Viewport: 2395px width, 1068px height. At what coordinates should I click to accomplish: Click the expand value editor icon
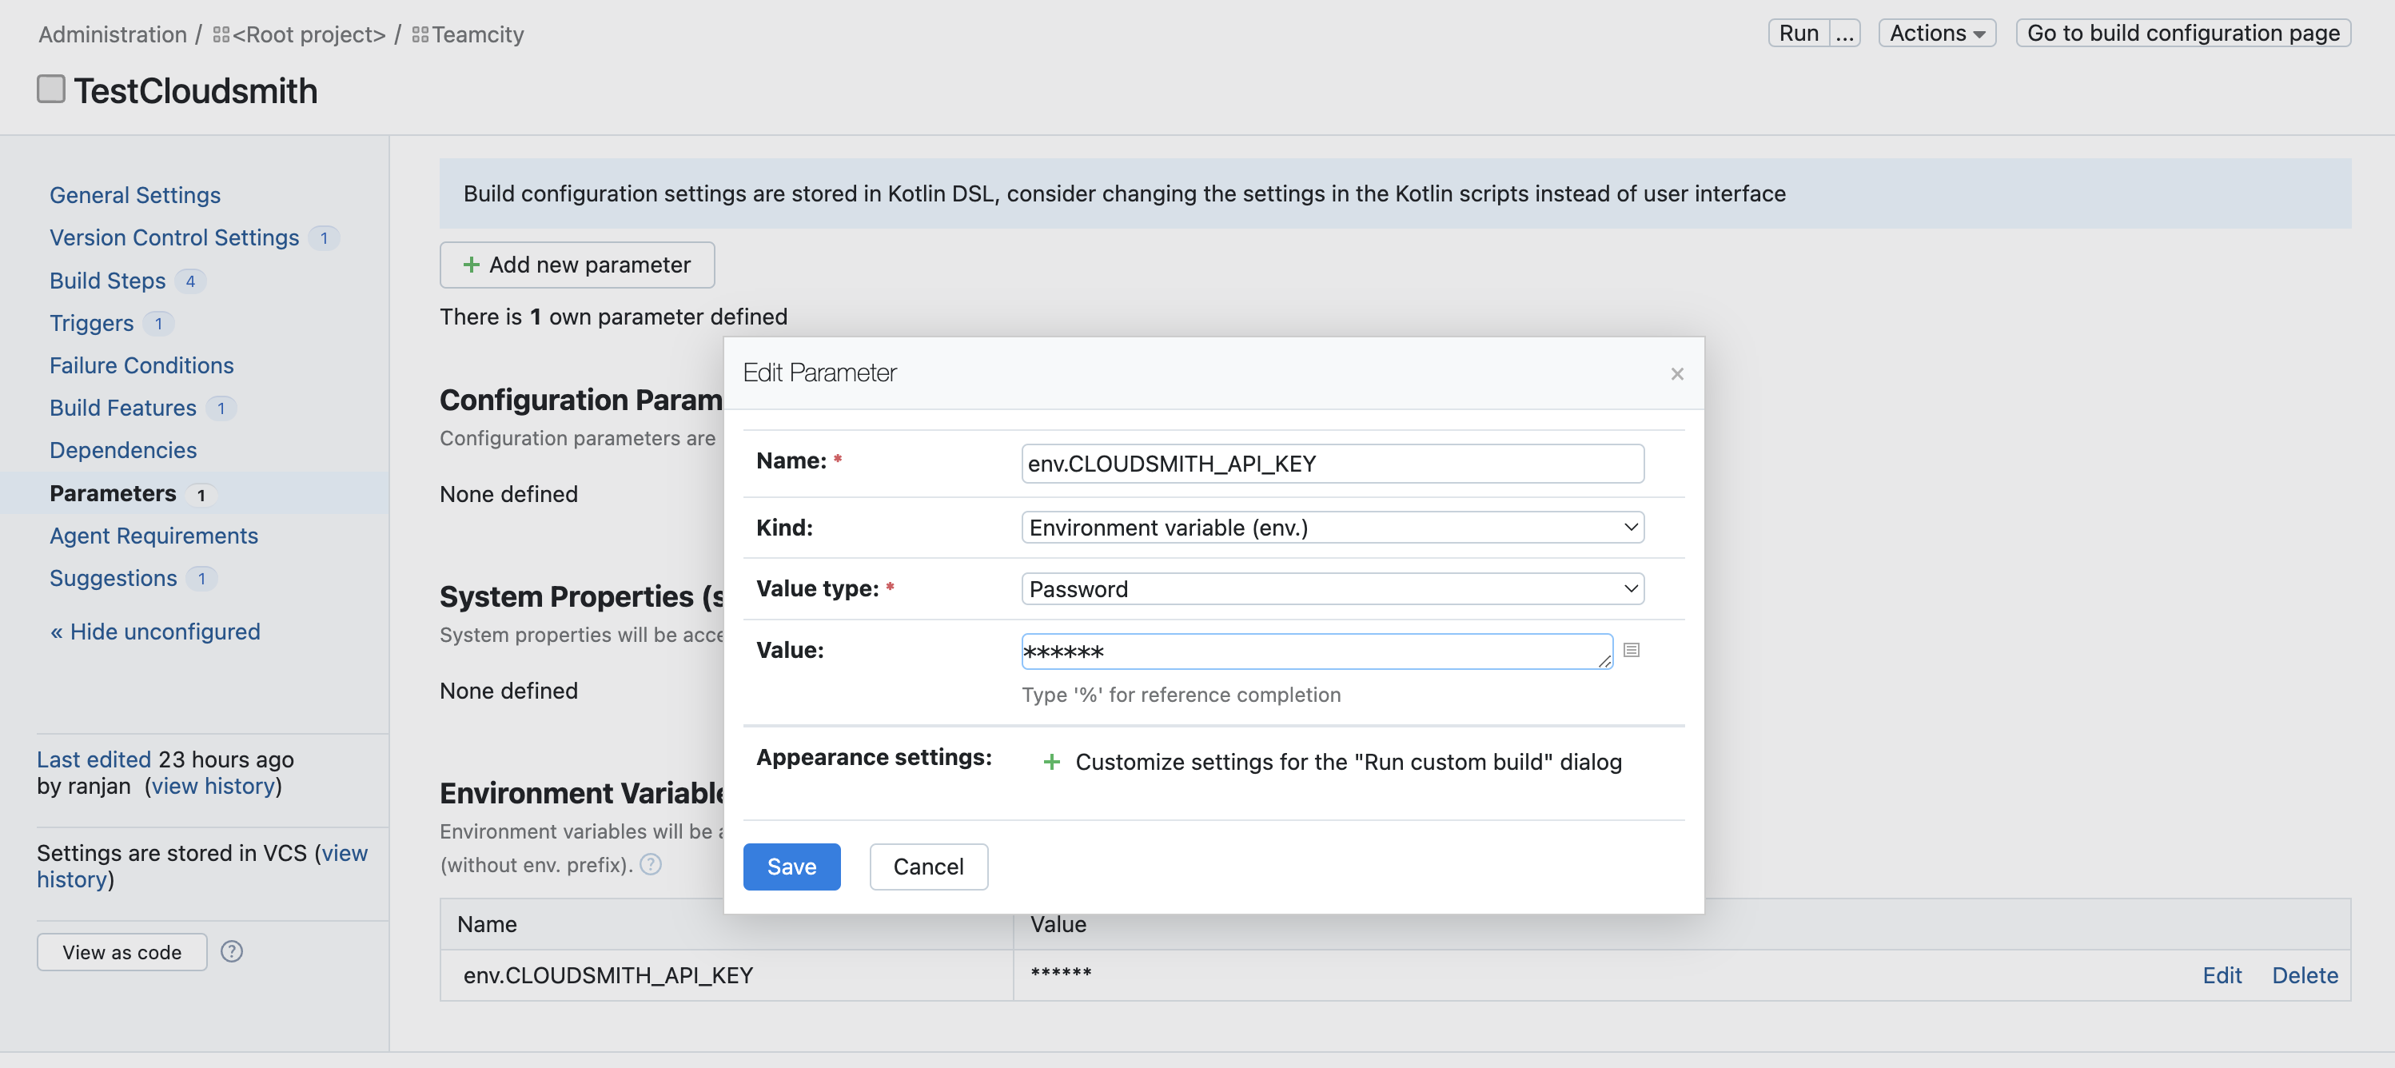(1631, 650)
